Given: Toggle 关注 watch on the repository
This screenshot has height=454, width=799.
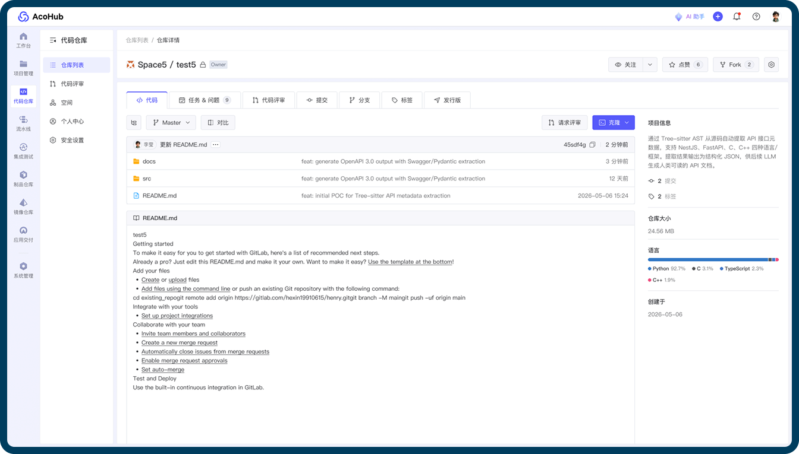Looking at the screenshot, I should pos(625,65).
